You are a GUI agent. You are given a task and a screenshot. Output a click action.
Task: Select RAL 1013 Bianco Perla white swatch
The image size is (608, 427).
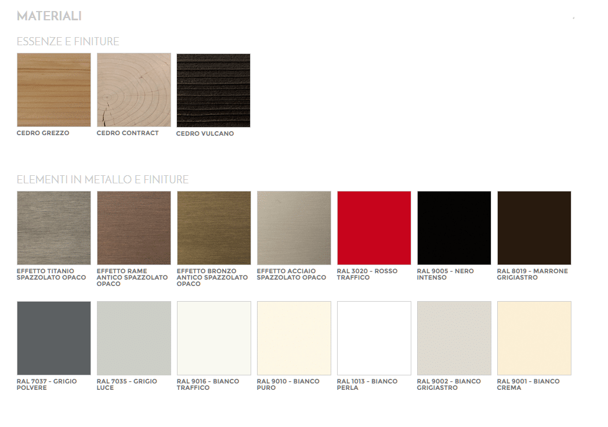coord(374,338)
